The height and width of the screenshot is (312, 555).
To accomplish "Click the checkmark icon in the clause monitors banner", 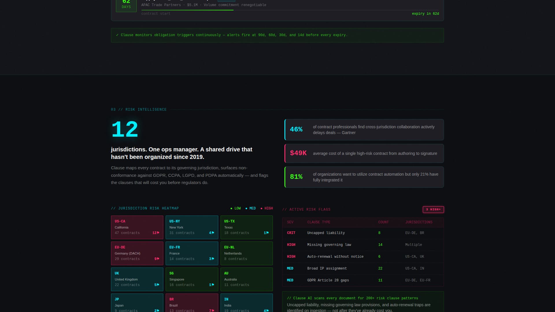I will pyautogui.click(x=117, y=35).
